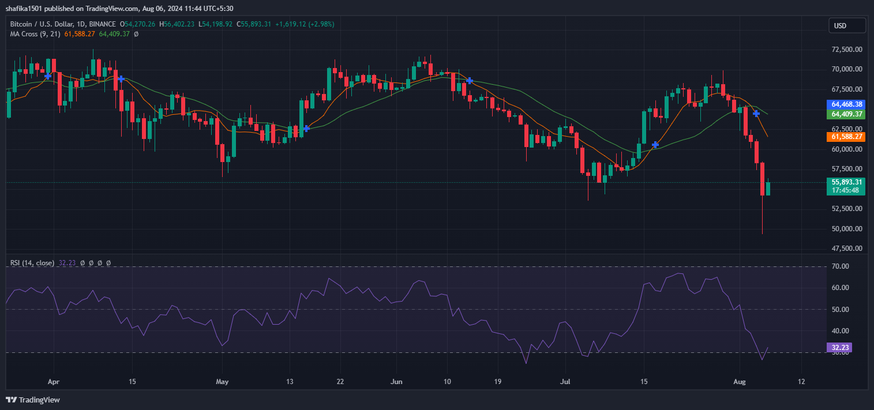Click the open value O54,270.26
The width and height of the screenshot is (874, 410).
tap(138, 24)
